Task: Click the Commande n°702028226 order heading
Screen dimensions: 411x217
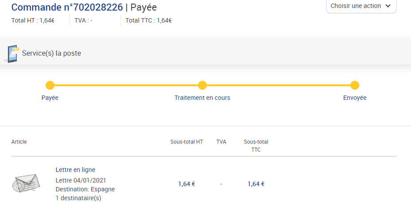Action: coord(67,8)
